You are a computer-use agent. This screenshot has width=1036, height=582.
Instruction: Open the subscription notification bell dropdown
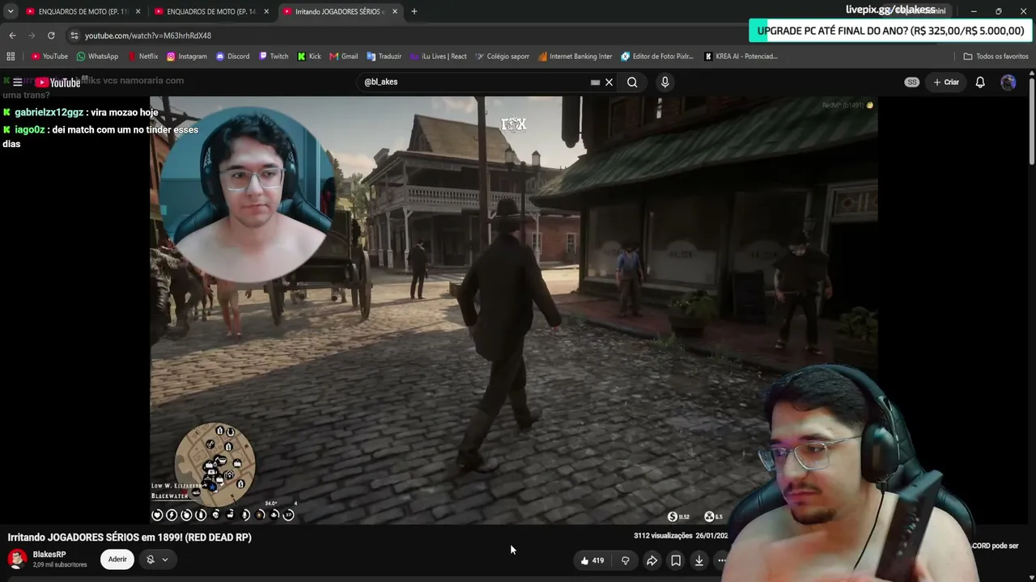click(x=157, y=559)
